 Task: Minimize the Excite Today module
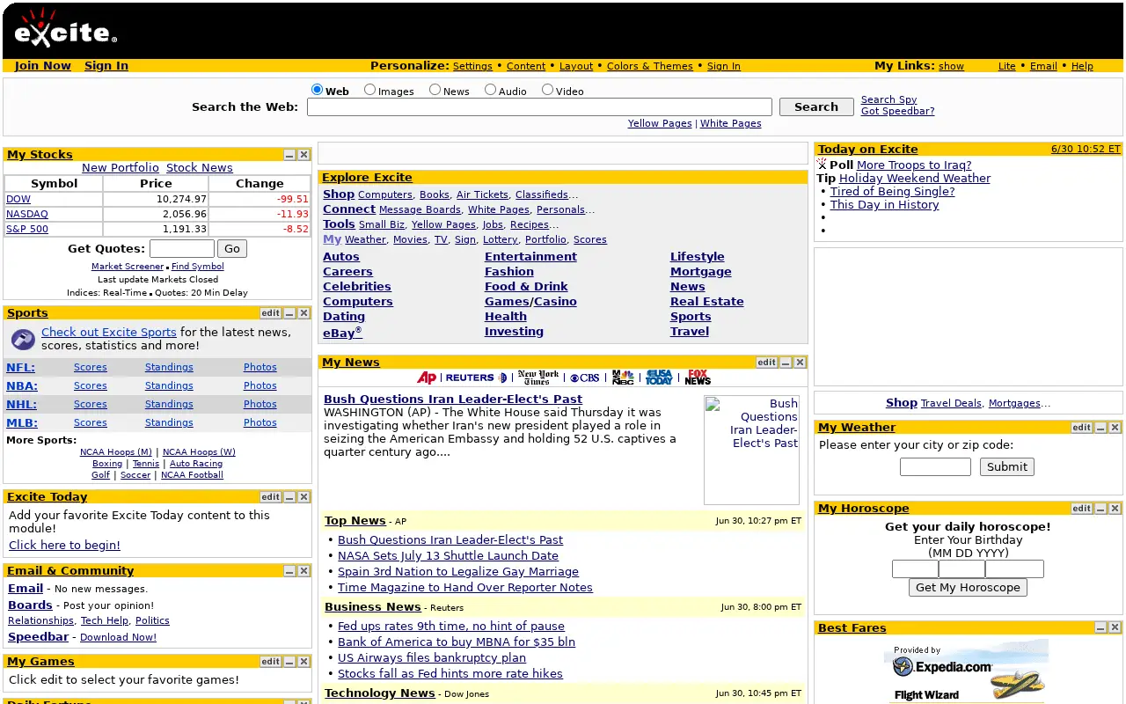289,497
